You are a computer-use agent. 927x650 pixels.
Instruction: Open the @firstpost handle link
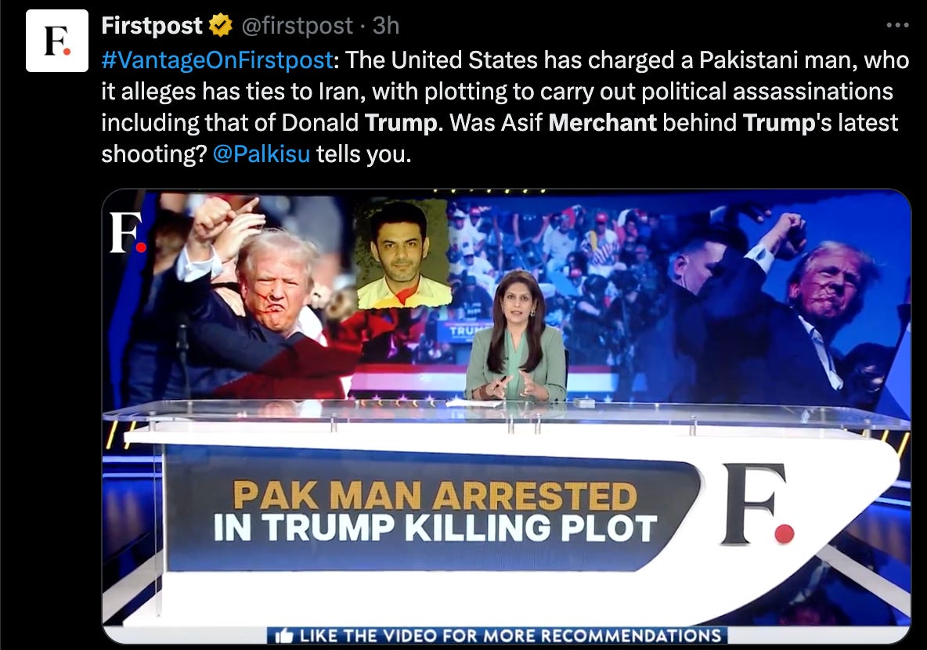point(298,25)
